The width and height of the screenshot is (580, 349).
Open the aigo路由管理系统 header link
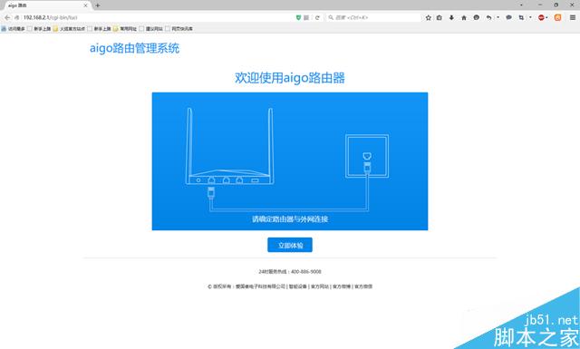coord(135,48)
